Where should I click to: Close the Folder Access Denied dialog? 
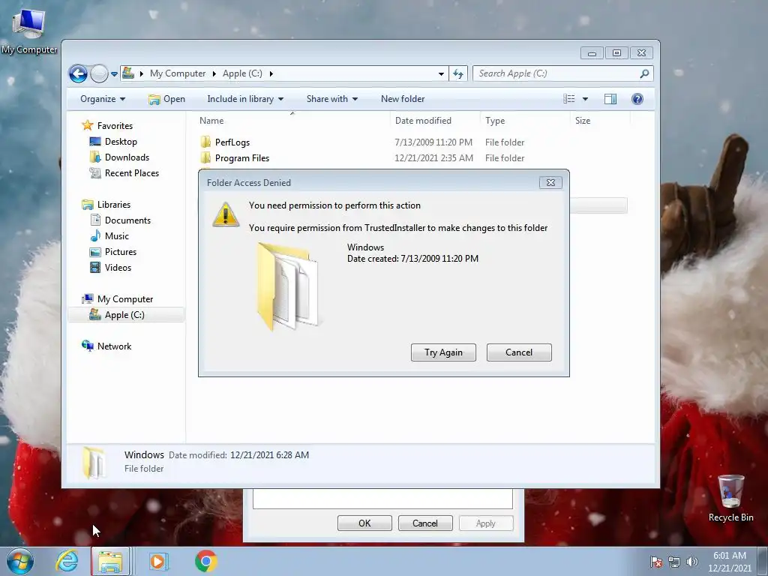(x=550, y=183)
